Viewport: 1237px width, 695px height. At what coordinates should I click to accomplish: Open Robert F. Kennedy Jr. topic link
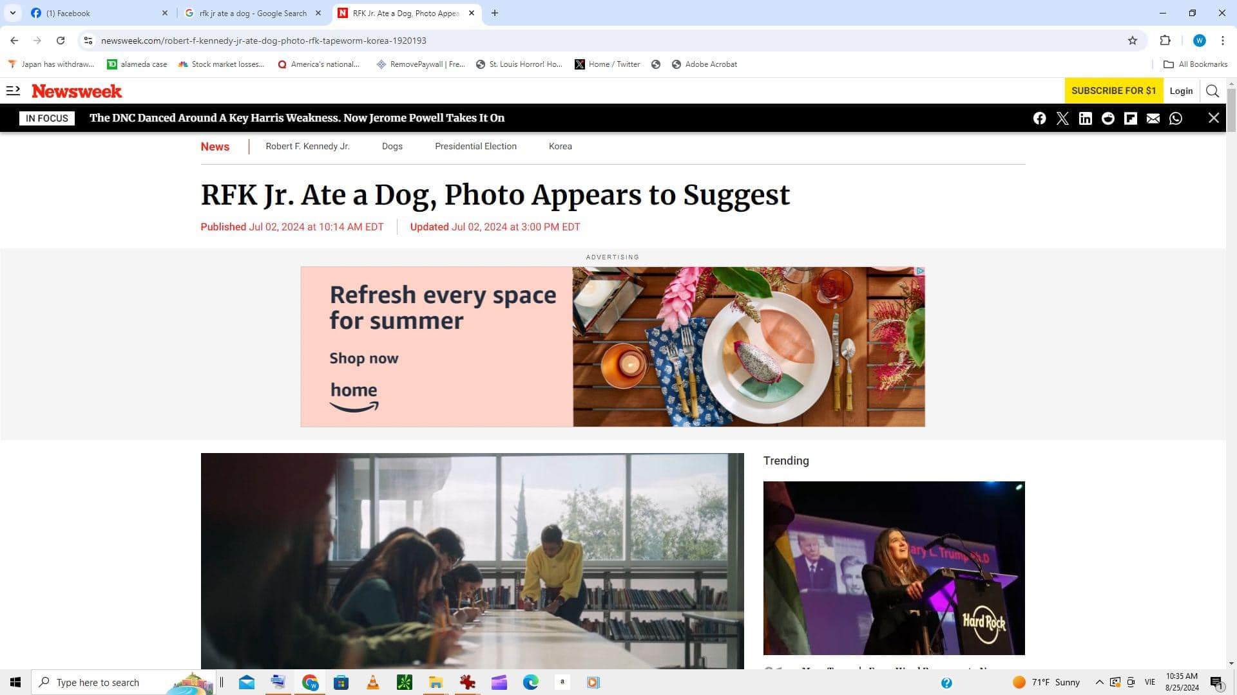point(307,146)
